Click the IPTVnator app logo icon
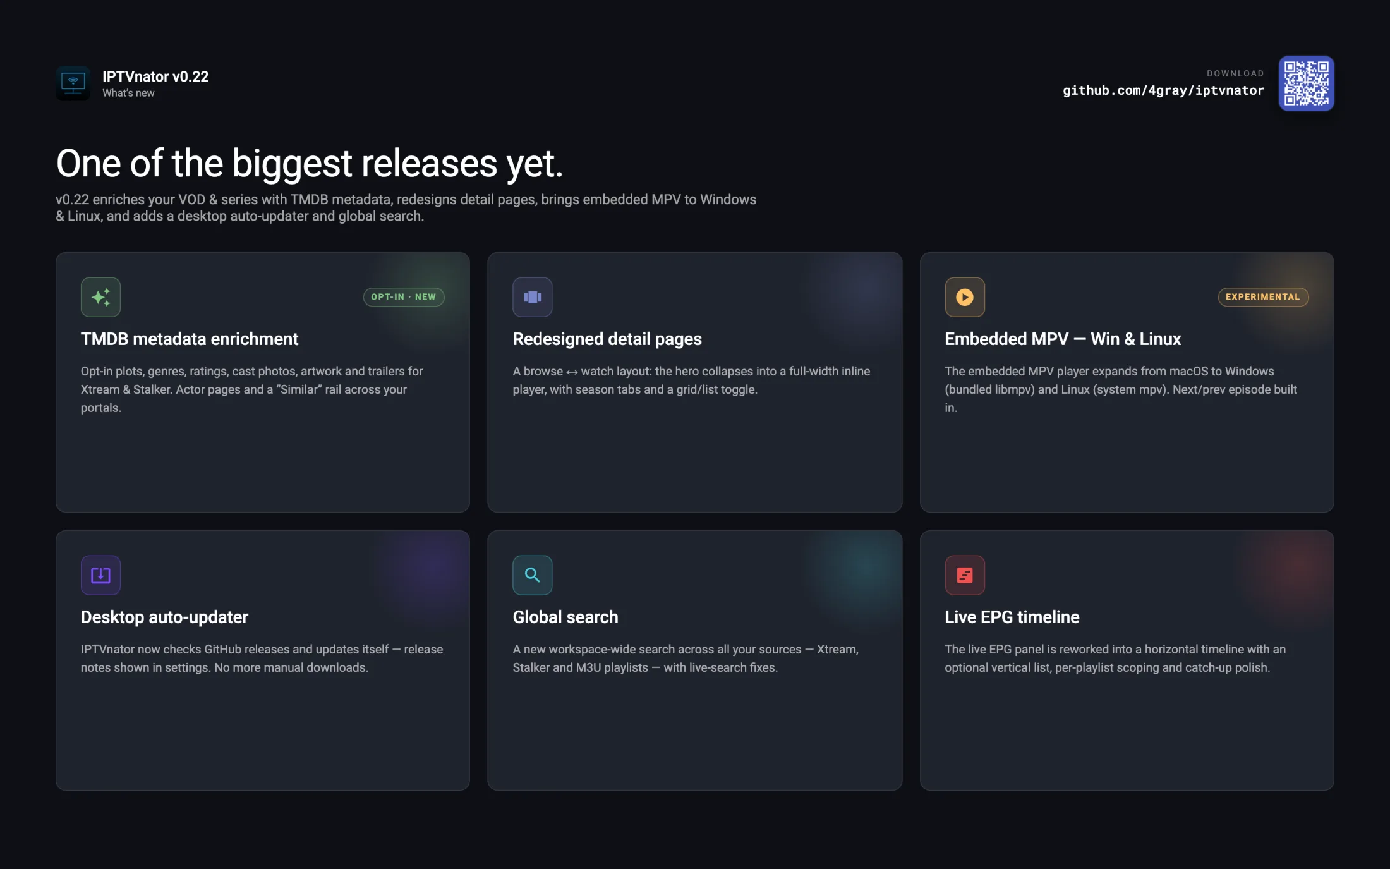Viewport: 1390px width, 869px height. 73,83
